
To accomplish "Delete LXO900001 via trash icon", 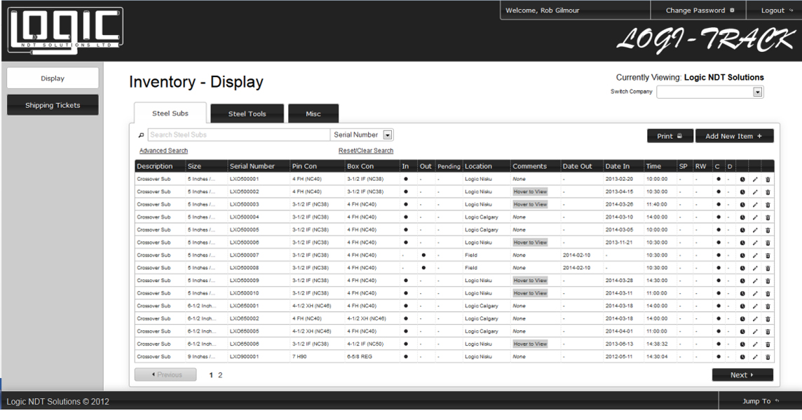I will 768,357.
